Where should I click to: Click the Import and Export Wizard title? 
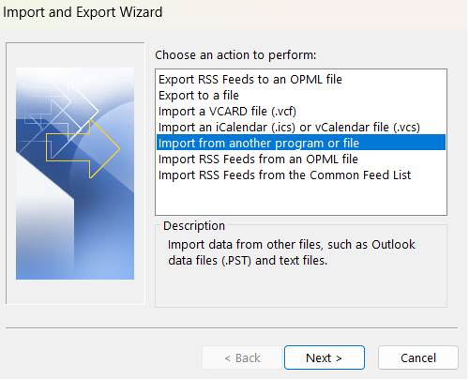click(83, 12)
